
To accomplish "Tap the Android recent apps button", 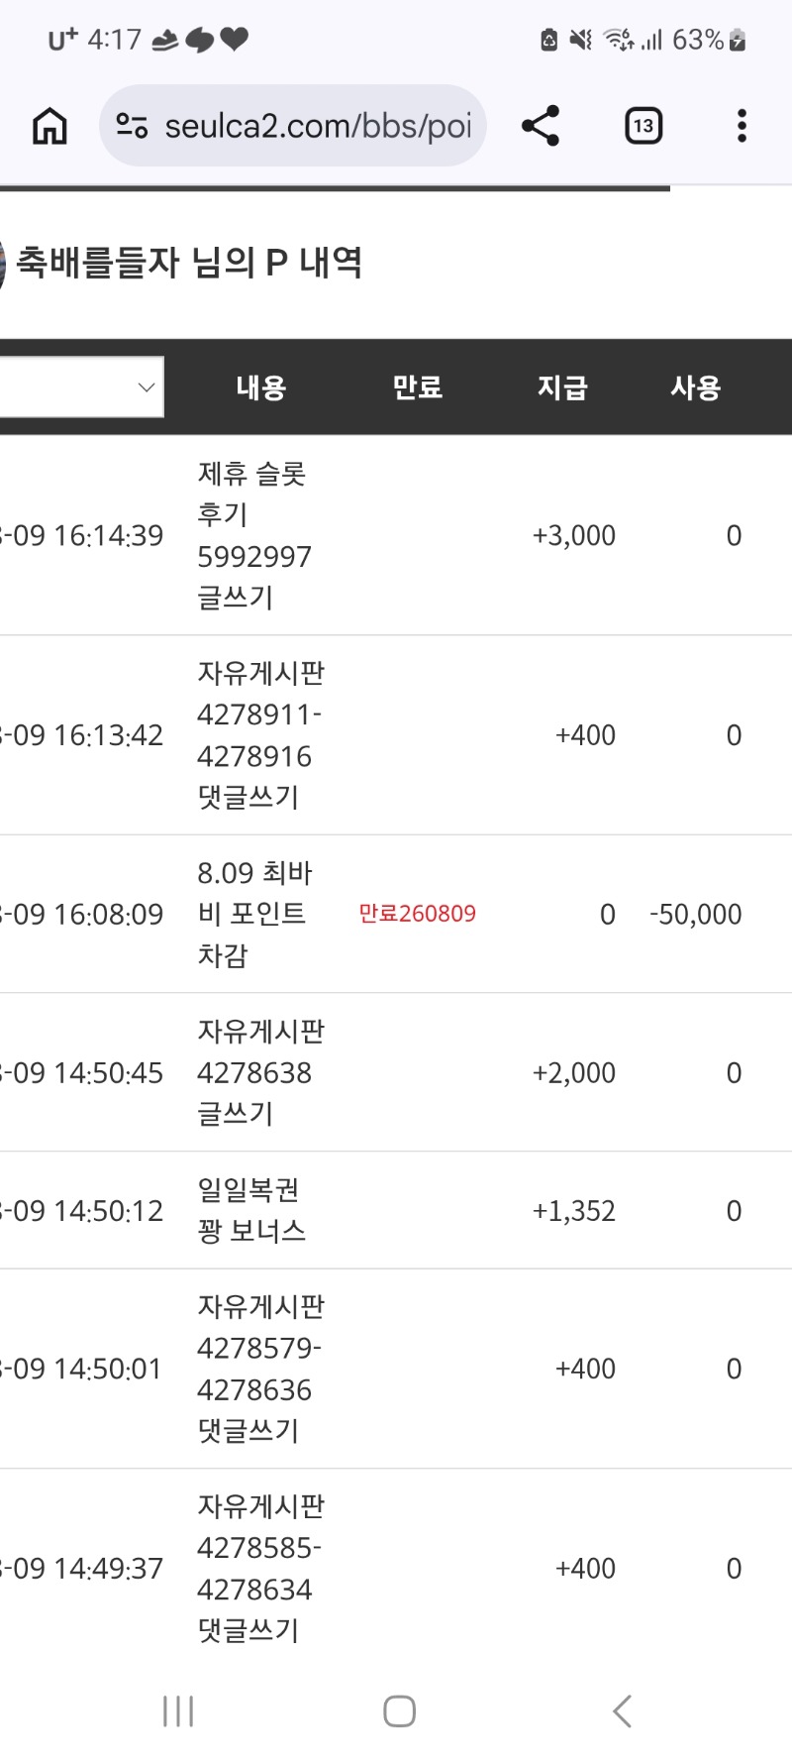I will [x=178, y=1711].
